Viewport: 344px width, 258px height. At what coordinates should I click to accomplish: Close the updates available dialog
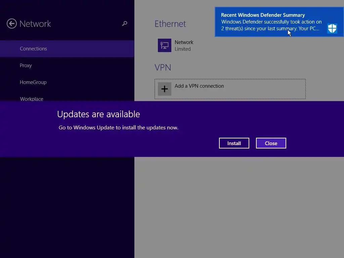coord(271,143)
